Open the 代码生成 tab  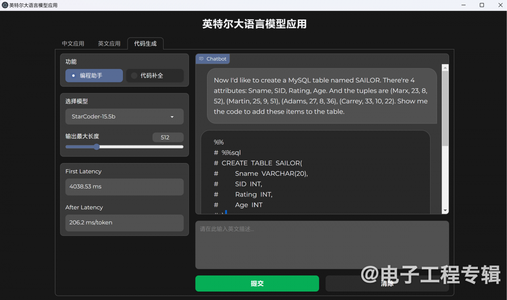tap(145, 44)
